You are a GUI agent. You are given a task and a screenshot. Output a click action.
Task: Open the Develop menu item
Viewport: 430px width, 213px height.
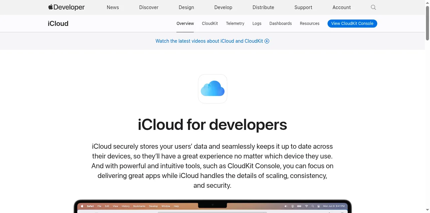click(223, 7)
